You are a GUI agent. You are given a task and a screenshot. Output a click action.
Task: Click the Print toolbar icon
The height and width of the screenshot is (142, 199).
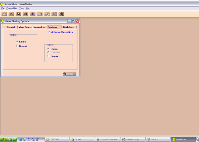(25, 14)
